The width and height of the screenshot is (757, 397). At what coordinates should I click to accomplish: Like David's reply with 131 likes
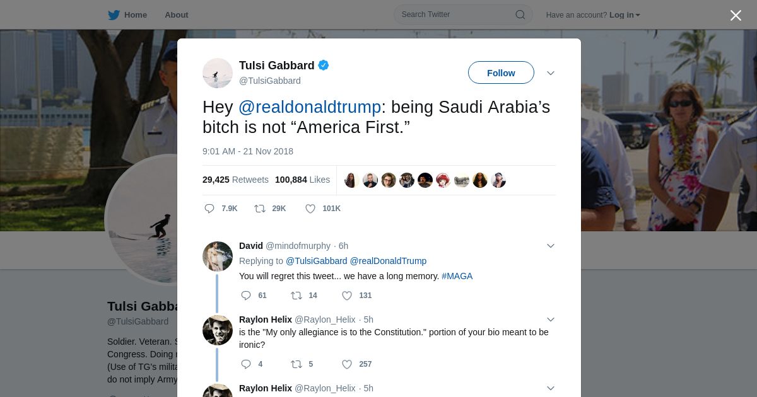click(x=347, y=296)
